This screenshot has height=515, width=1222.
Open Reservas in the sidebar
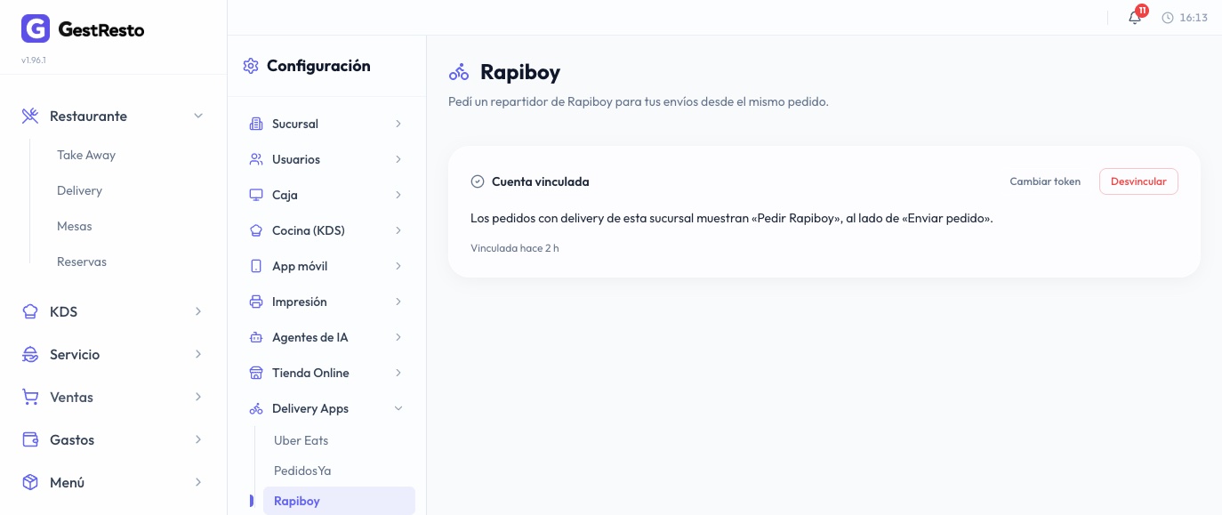pyautogui.click(x=82, y=262)
